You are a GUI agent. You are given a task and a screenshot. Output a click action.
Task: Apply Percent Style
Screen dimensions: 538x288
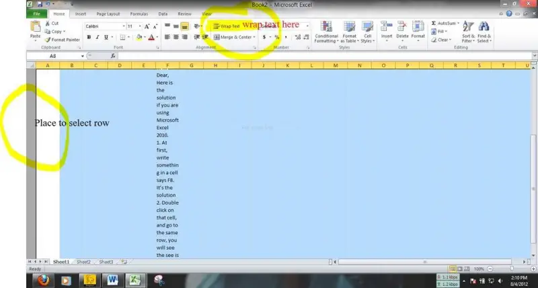[x=276, y=37]
